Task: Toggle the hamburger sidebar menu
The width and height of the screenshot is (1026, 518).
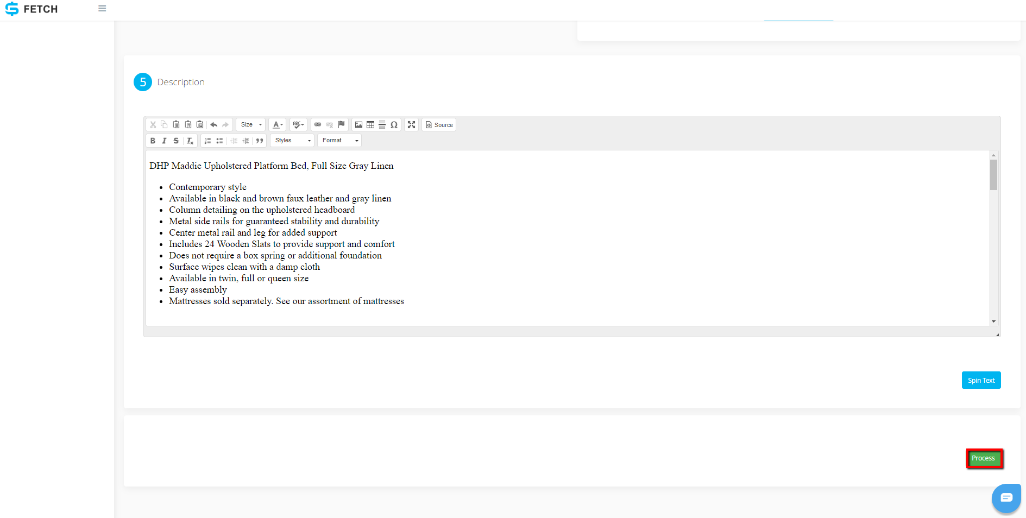Action: [x=102, y=9]
